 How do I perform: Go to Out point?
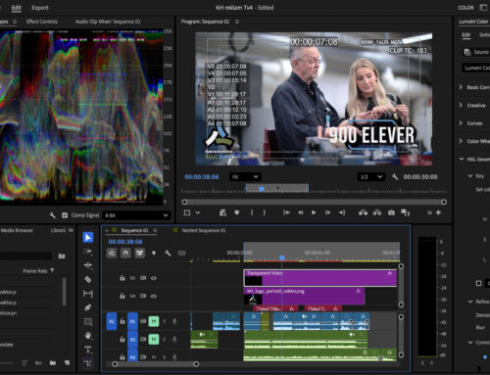coord(342,212)
